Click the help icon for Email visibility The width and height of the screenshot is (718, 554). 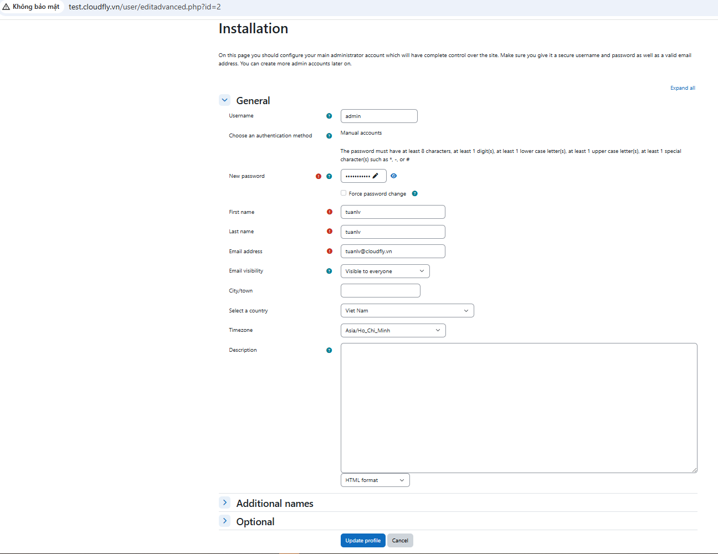pos(329,271)
